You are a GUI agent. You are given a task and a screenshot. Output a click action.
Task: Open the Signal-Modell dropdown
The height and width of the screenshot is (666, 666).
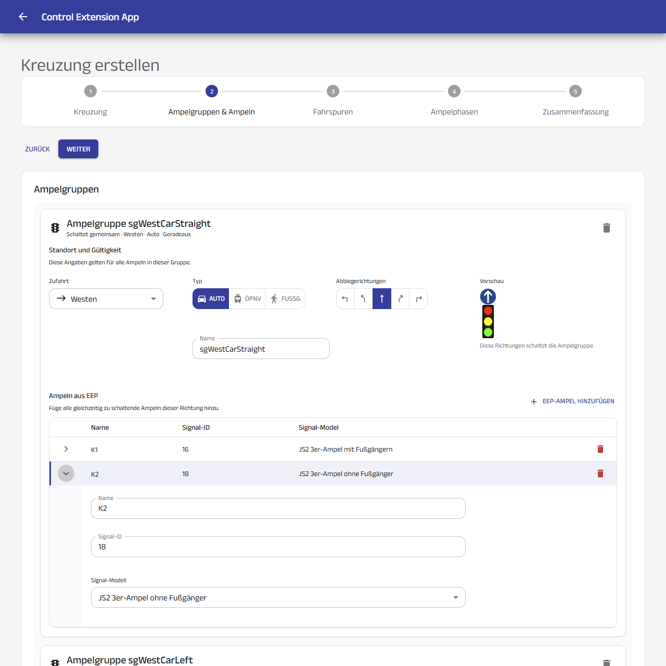tap(278, 597)
